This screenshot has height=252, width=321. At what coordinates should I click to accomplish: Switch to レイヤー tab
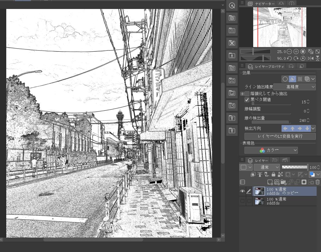click(x=258, y=160)
